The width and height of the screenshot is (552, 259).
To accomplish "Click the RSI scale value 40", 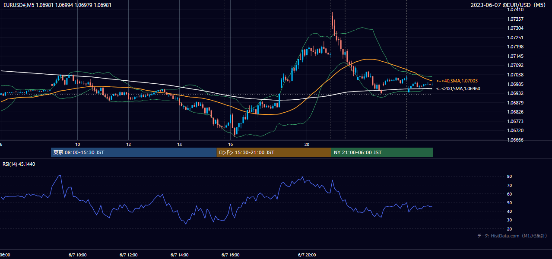I will [x=510, y=211].
